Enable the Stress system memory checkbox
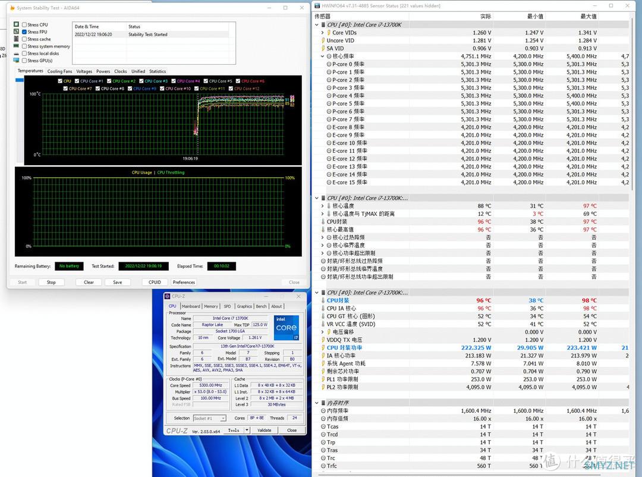 [x=24, y=46]
